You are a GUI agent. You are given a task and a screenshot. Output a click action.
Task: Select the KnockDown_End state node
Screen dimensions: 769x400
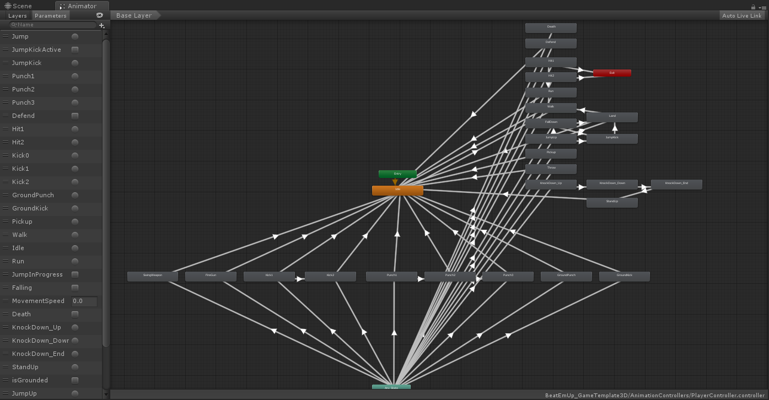(x=676, y=184)
